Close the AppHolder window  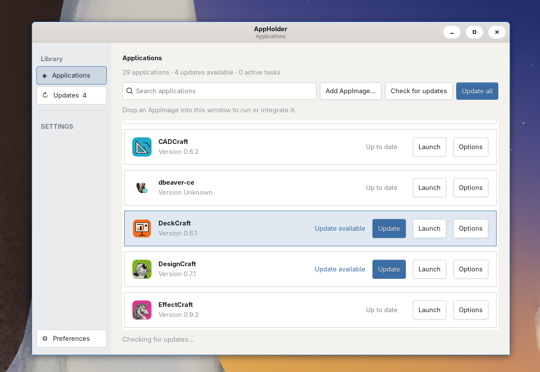point(497,32)
